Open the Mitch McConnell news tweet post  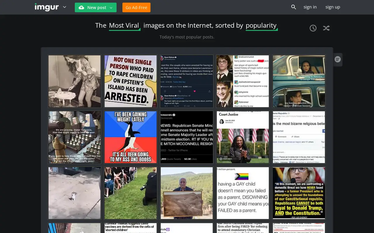click(x=187, y=137)
